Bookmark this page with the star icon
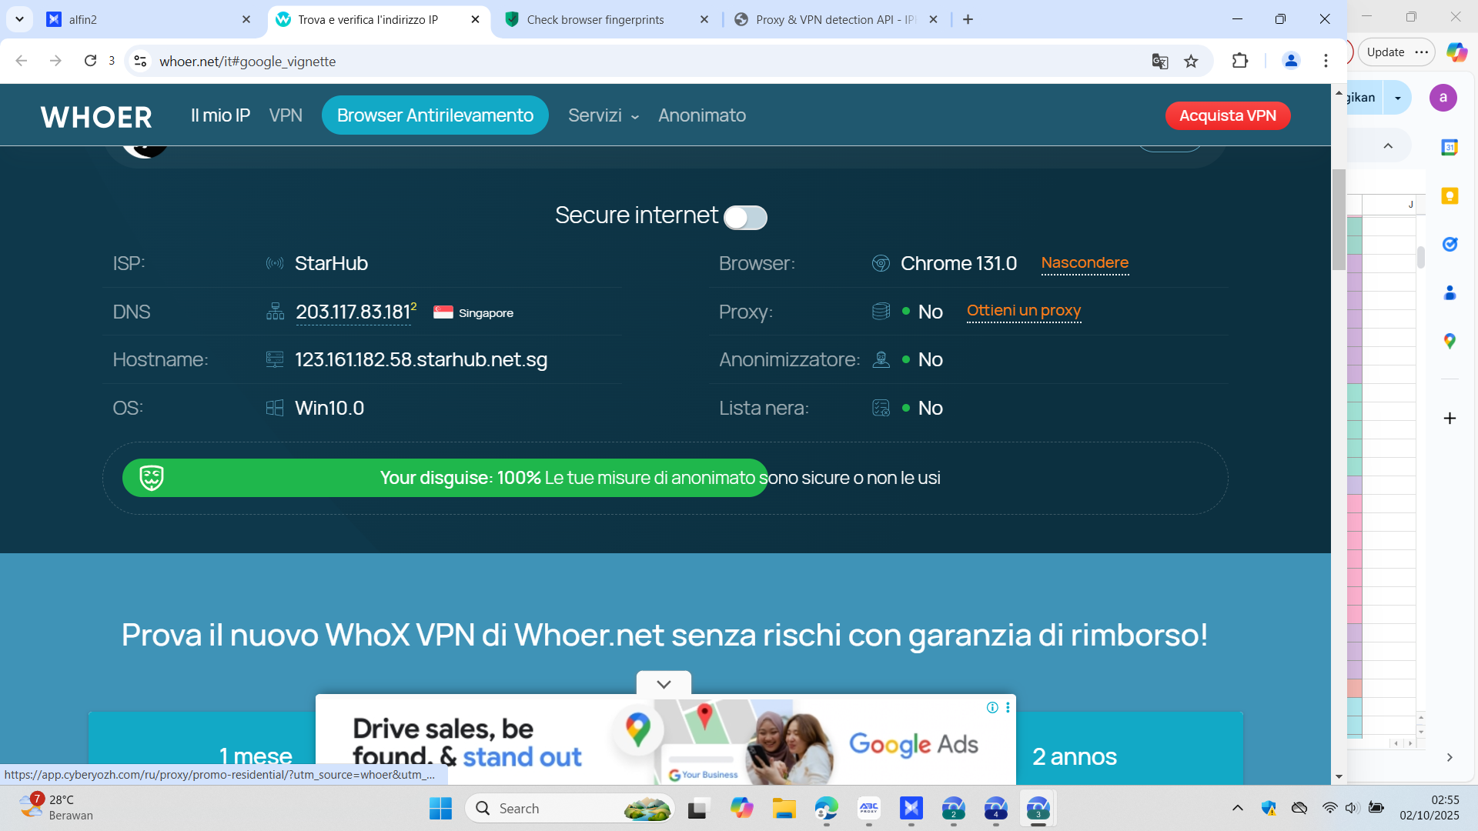This screenshot has width=1478, height=831. pos(1191,62)
